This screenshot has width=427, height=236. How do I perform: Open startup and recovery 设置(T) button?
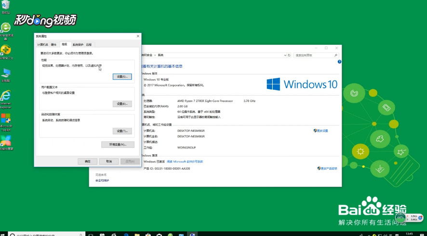click(x=122, y=131)
